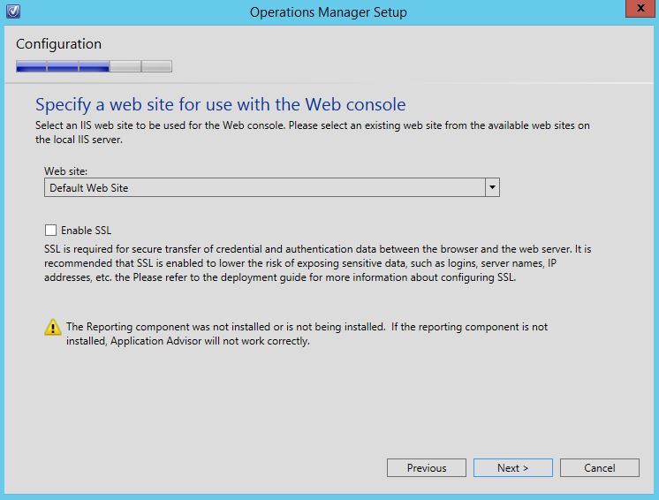This screenshot has width=659, height=500.
Task: Click the "Operations Manager Setup" title text
Action: tap(329, 12)
